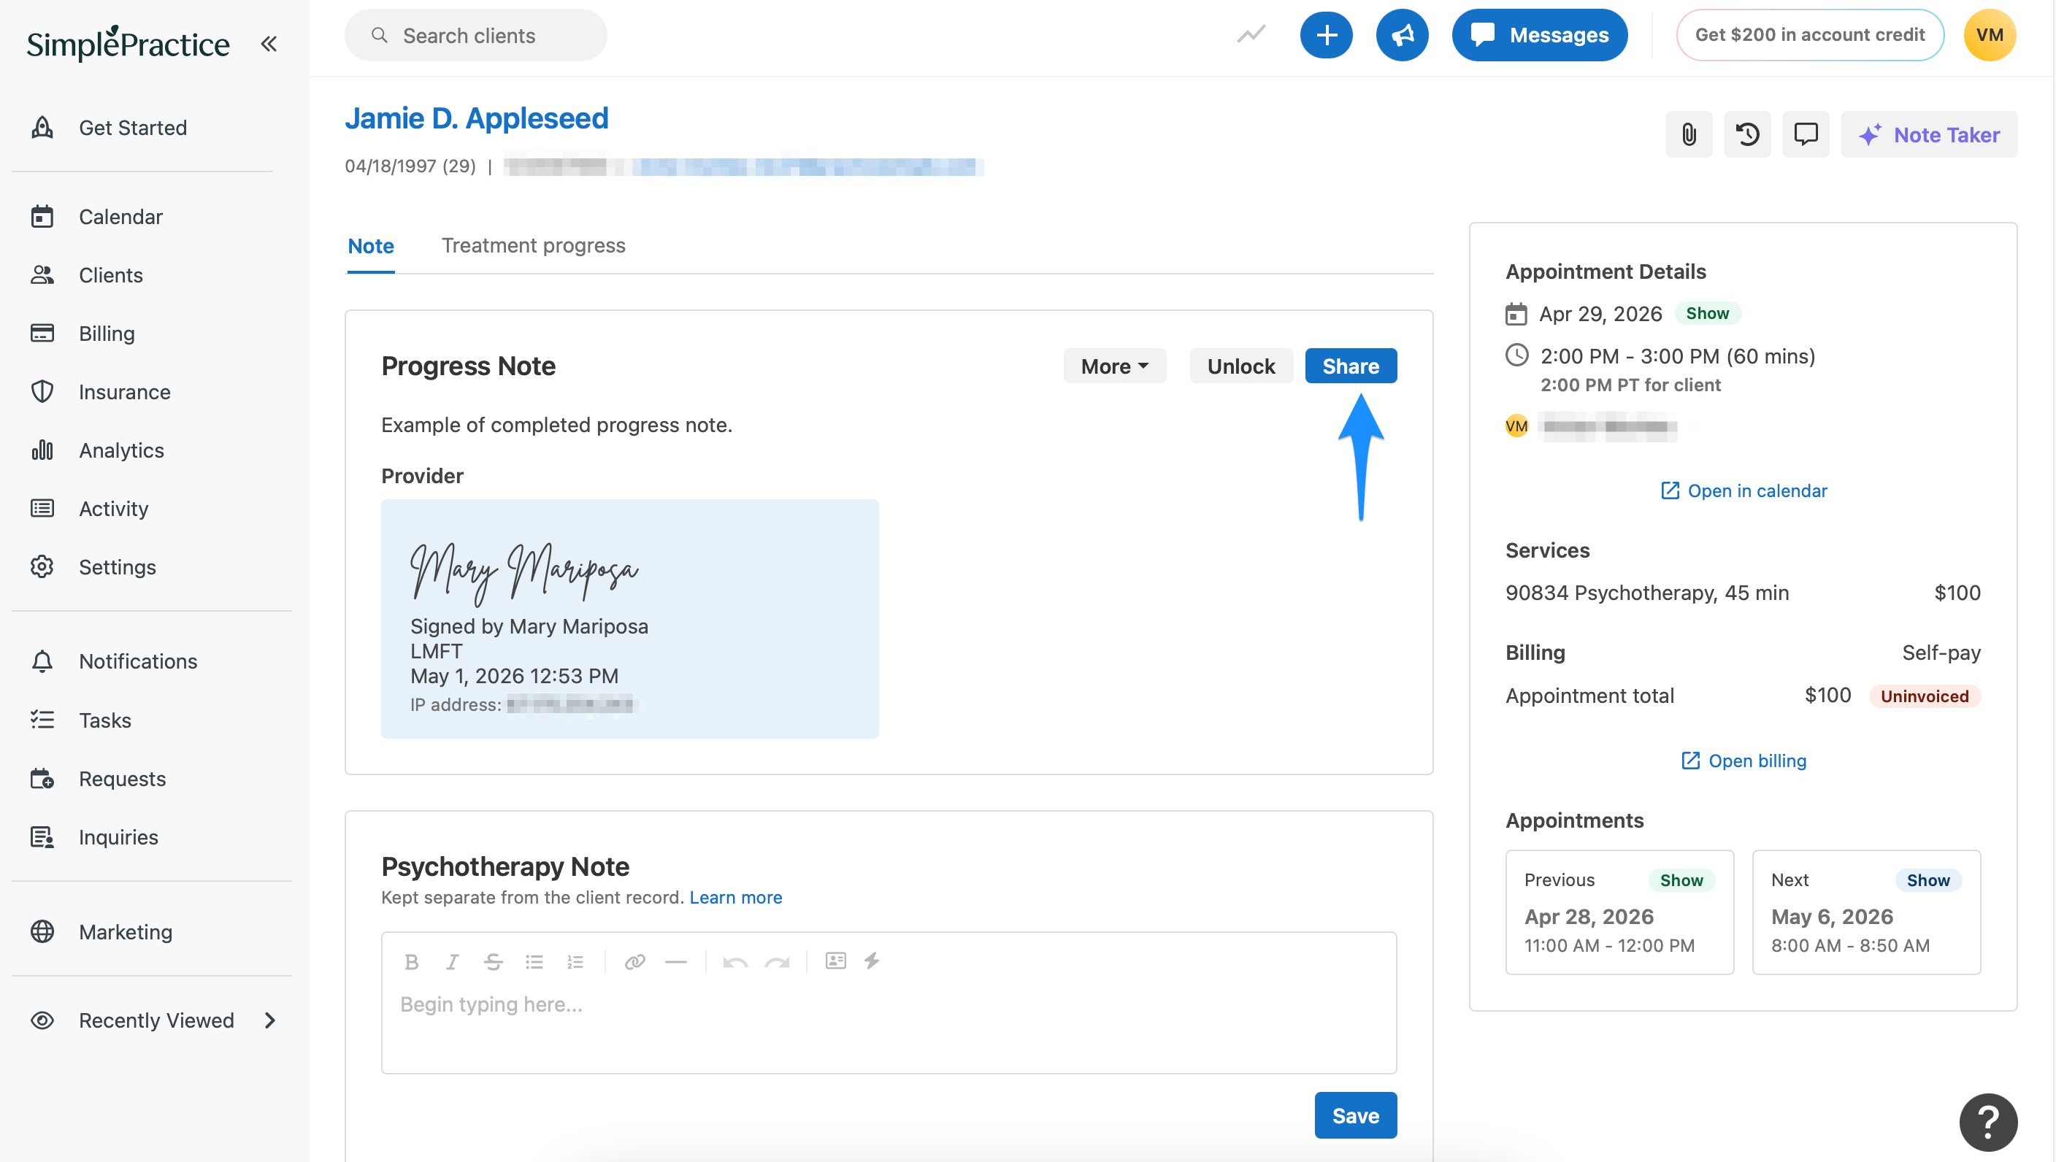Toggle bold formatting in the editor
Viewport: 2056px width, 1162px height.
[411, 962]
